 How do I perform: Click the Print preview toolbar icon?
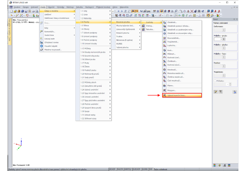[x=37, y=11]
